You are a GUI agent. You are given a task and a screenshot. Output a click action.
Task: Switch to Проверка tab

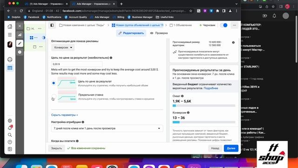click(x=159, y=33)
